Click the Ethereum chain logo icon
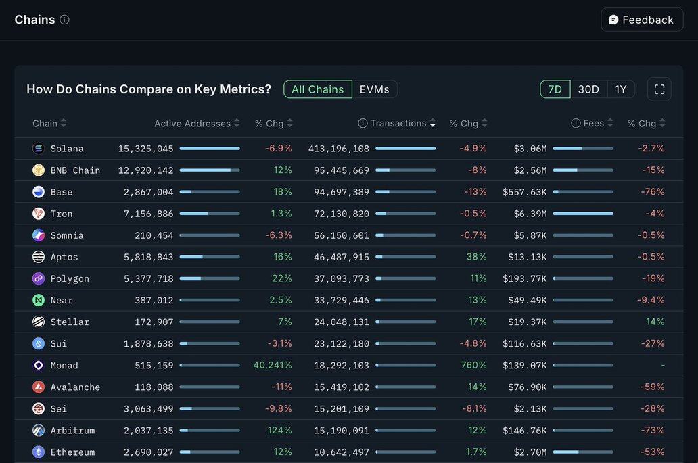The image size is (698, 463). click(39, 452)
